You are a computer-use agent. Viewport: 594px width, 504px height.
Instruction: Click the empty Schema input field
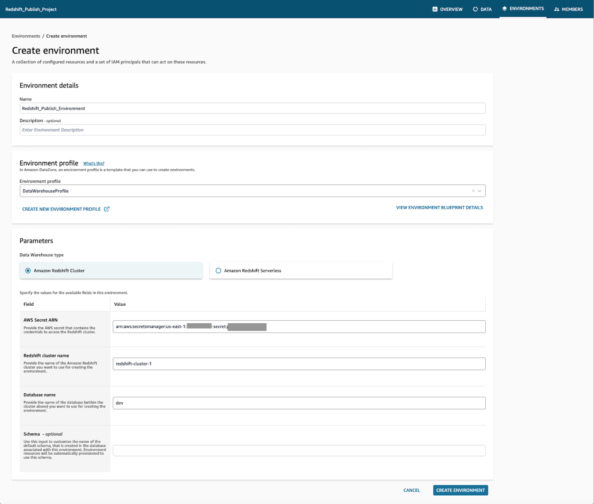pyautogui.click(x=299, y=450)
